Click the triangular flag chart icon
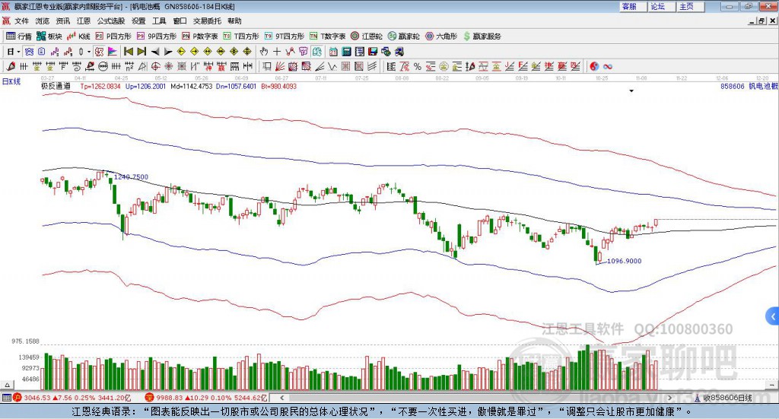The width and height of the screenshot is (779, 419). pos(113,52)
